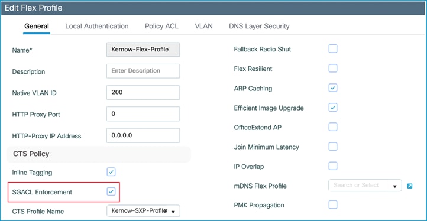
Task: Select the VLAN tab
Action: (203, 26)
